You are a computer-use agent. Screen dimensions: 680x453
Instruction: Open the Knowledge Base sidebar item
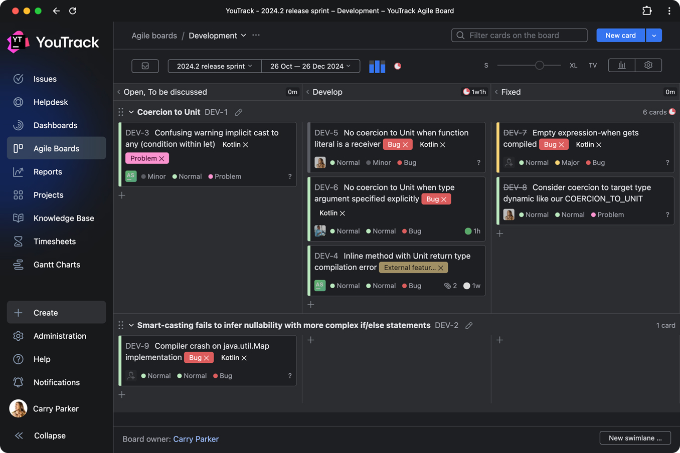pos(64,218)
